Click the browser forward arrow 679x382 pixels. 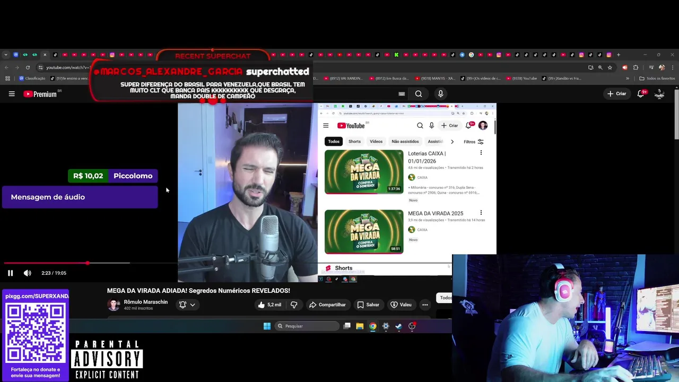coord(17,67)
